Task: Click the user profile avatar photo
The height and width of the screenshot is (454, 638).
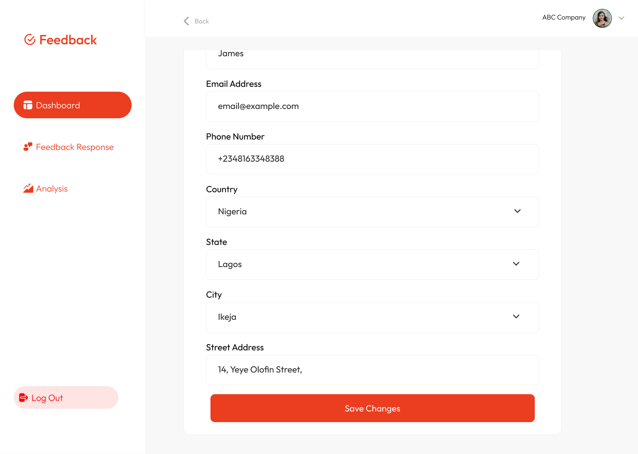Action: pyautogui.click(x=602, y=18)
